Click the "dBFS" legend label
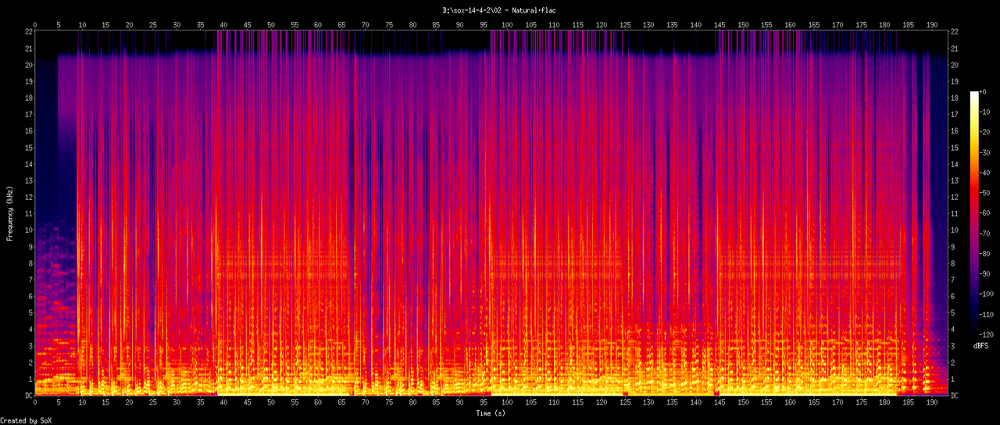The image size is (1000, 425). click(x=981, y=345)
